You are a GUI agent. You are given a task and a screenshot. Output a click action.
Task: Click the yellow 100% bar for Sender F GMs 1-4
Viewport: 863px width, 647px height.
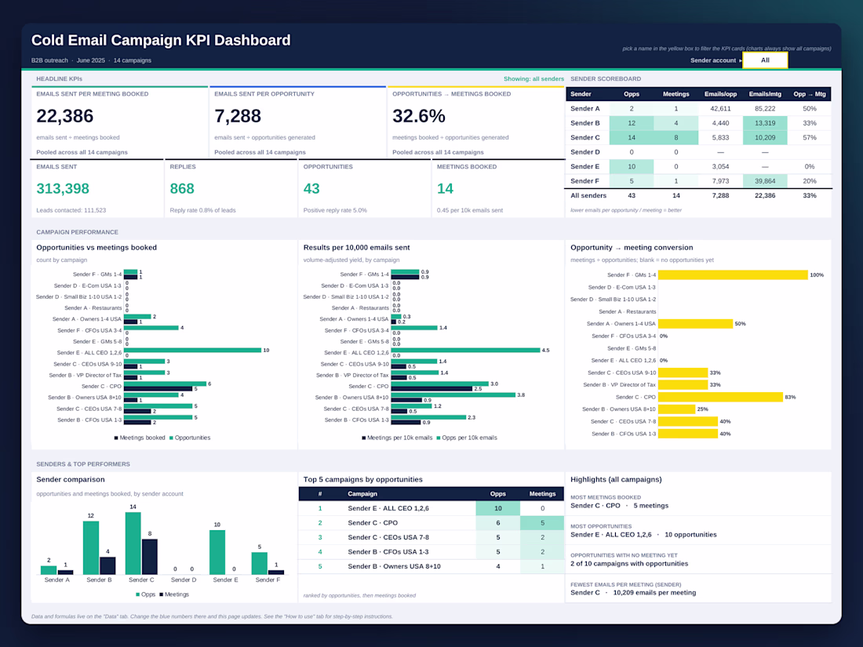[x=733, y=275]
